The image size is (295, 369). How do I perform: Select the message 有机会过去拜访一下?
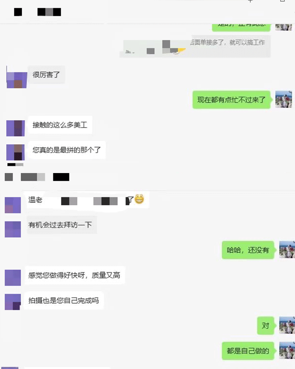coord(62,225)
